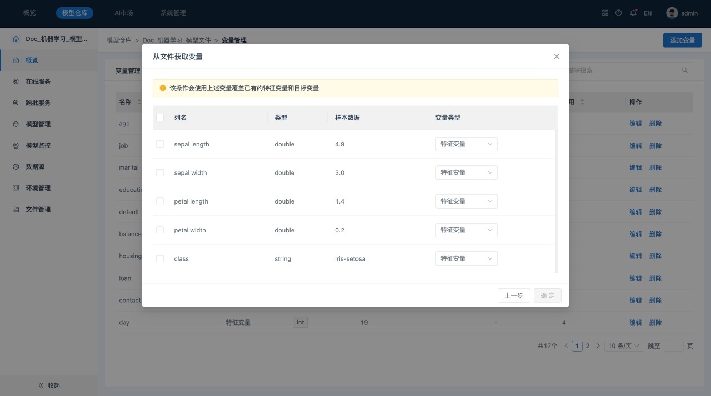This screenshot has width=711, height=396.
Task: Toggle the select-all checkbox beside 列名
Action: click(x=160, y=118)
